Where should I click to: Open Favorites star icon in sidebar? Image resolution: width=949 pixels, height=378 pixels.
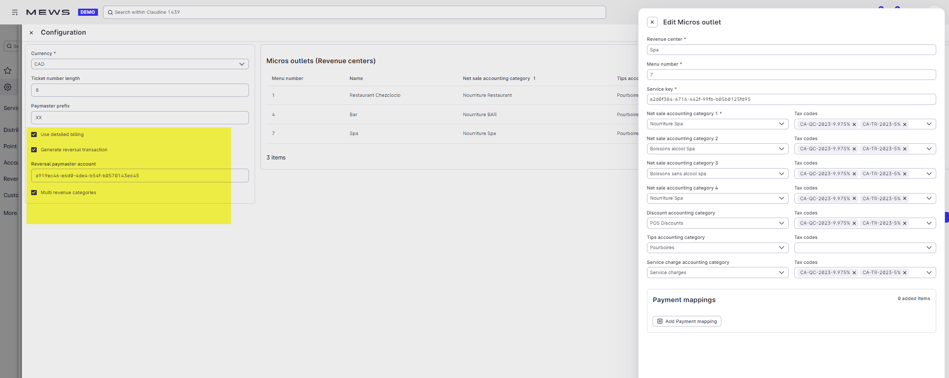(8, 71)
